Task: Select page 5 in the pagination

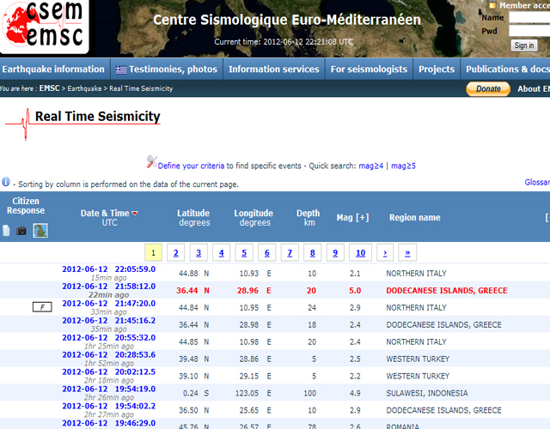Action: [244, 252]
